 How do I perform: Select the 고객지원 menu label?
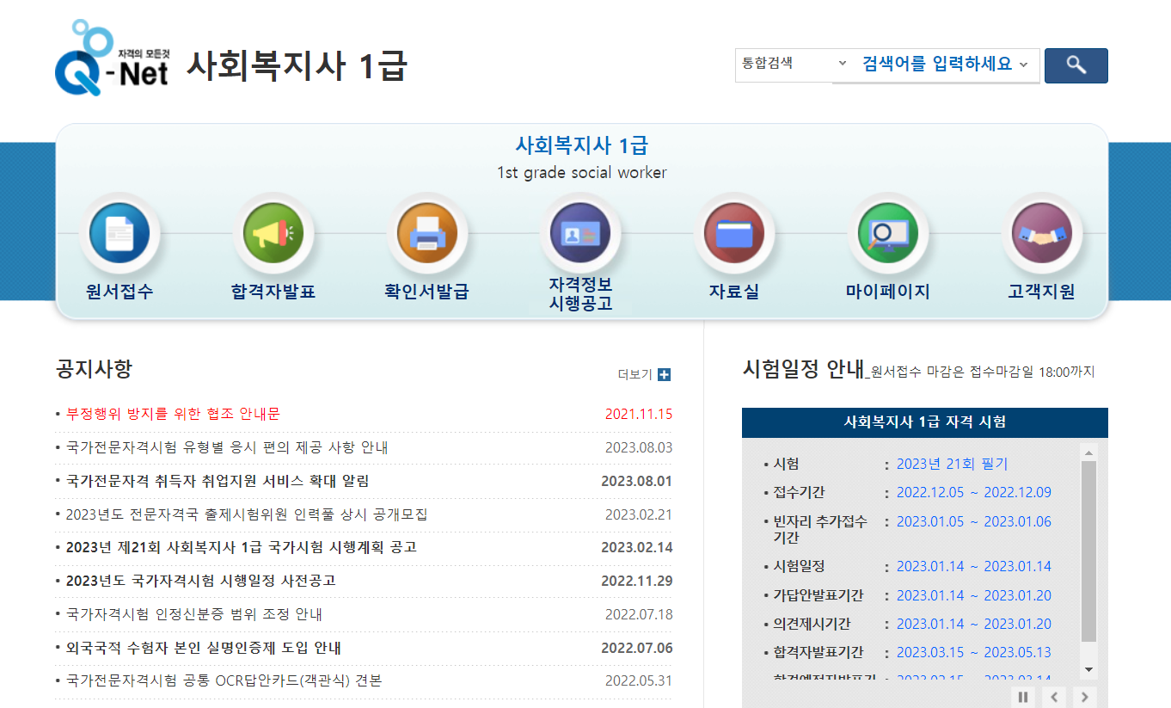click(x=1042, y=292)
